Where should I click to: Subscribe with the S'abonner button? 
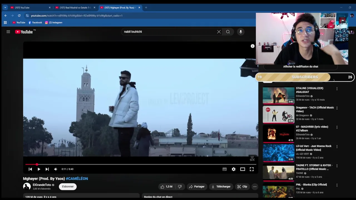pyautogui.click(x=68, y=187)
